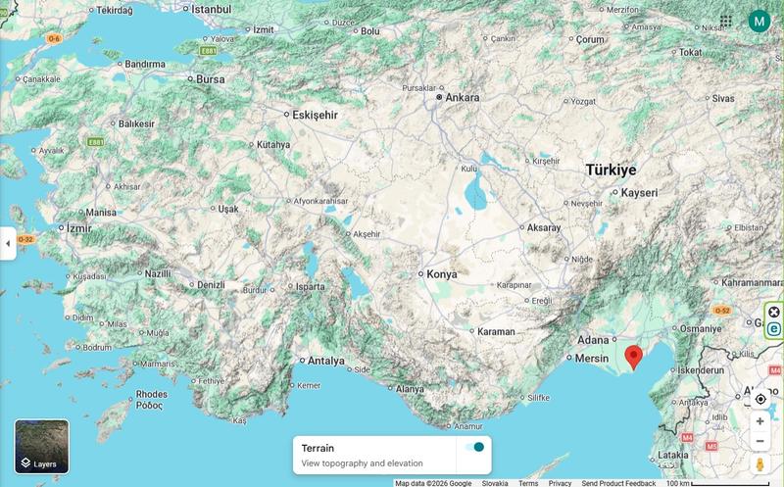Click the Mersin city label
784x487 pixels.
coord(592,358)
